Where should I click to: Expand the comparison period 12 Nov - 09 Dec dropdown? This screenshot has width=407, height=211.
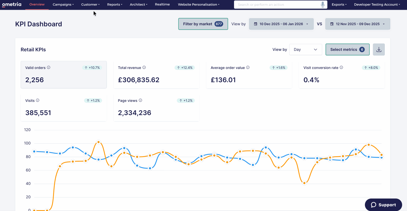(358, 24)
